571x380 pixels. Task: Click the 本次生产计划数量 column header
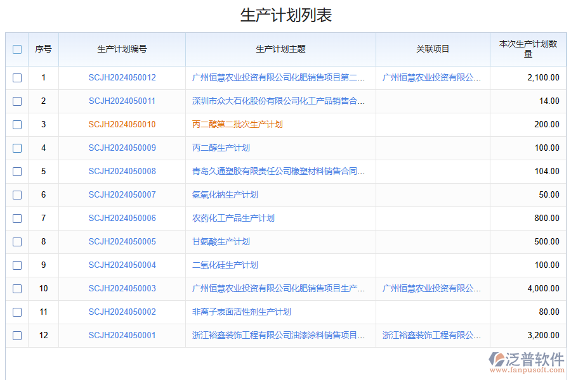[528, 49]
